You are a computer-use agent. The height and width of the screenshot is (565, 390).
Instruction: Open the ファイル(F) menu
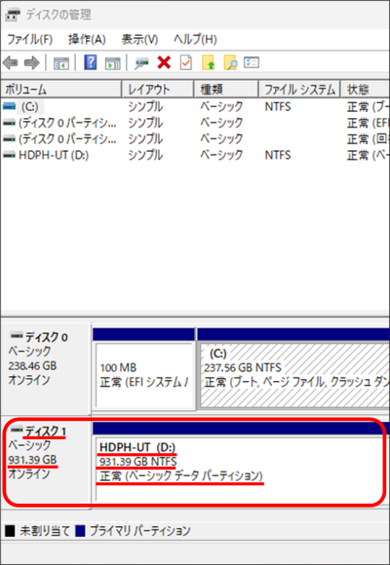(x=30, y=39)
